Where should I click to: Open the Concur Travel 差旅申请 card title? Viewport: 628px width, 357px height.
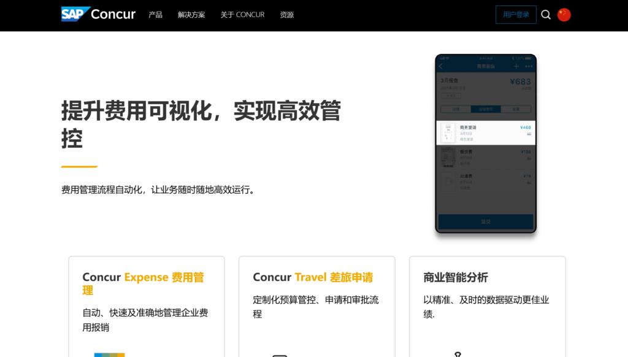tap(313, 277)
